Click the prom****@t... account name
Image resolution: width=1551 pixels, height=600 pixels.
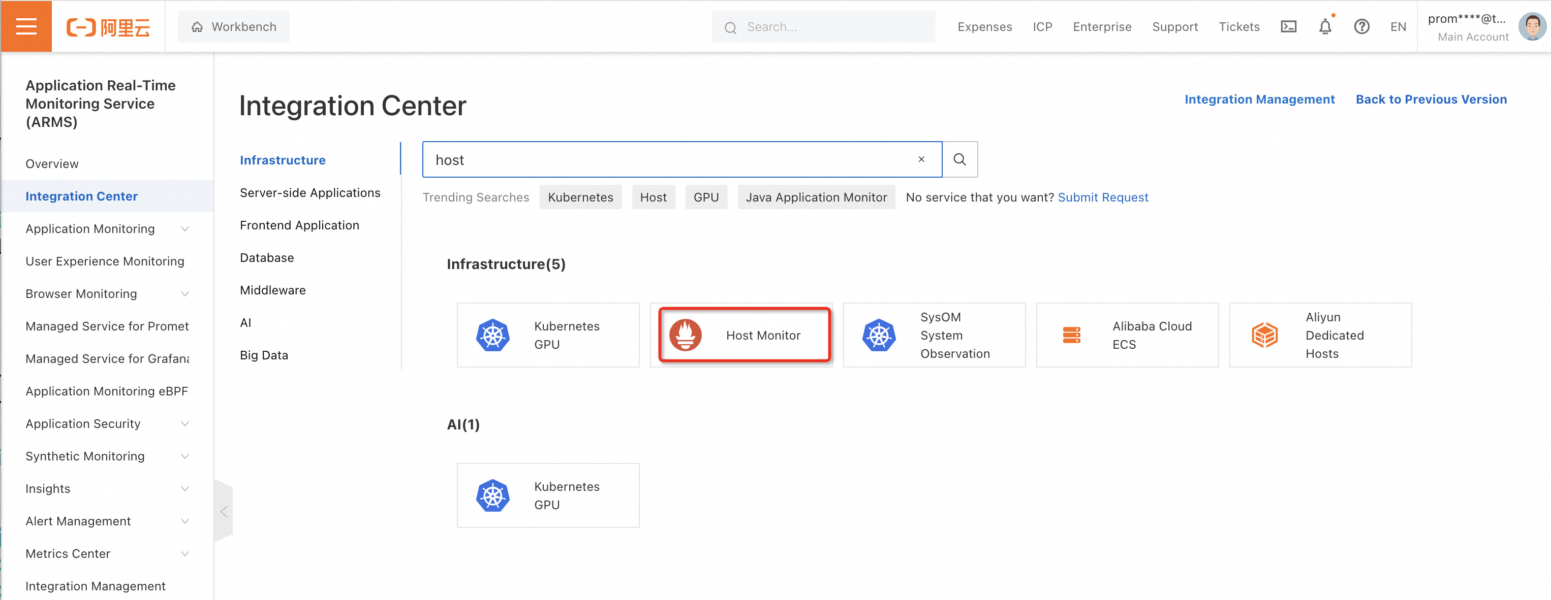point(1466,19)
